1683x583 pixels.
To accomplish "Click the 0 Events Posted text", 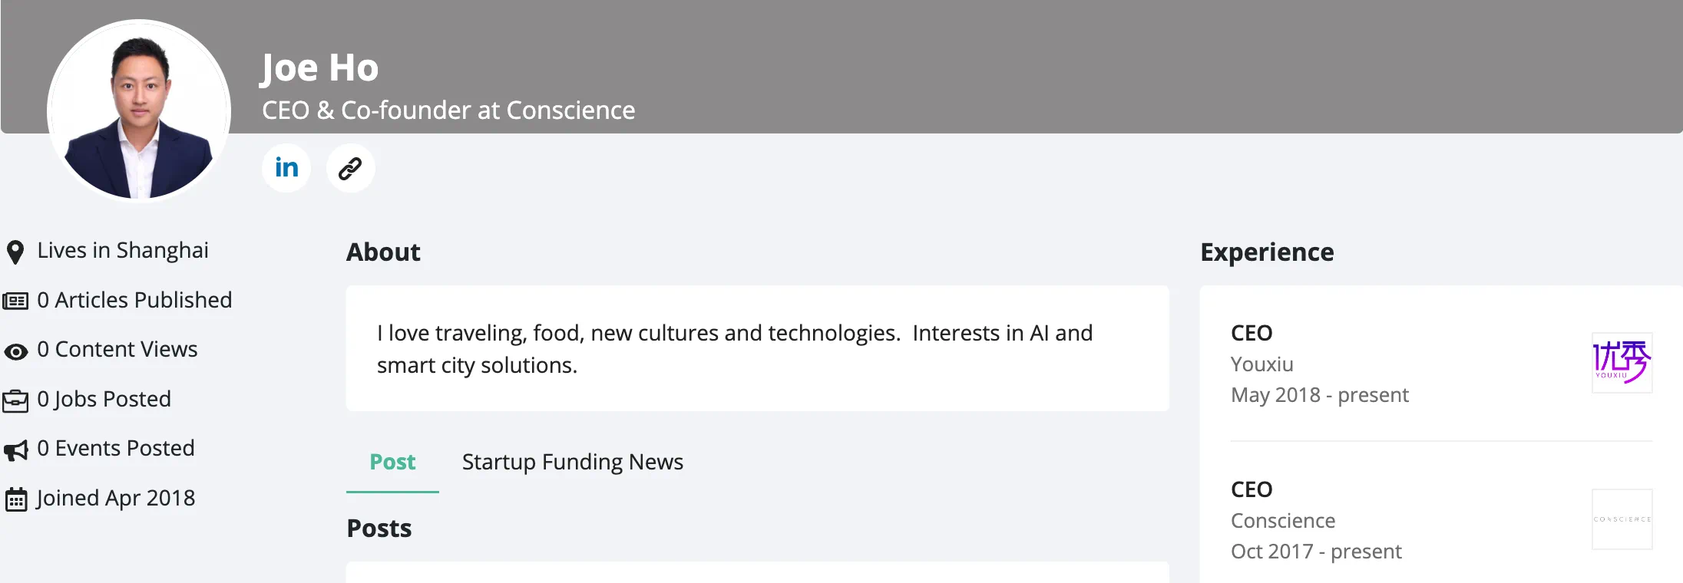I will 116,448.
